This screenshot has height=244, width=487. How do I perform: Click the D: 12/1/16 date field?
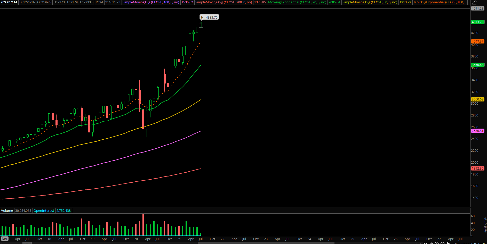27,2
